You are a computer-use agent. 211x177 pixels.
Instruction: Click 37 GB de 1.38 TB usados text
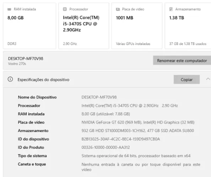pos(188,44)
